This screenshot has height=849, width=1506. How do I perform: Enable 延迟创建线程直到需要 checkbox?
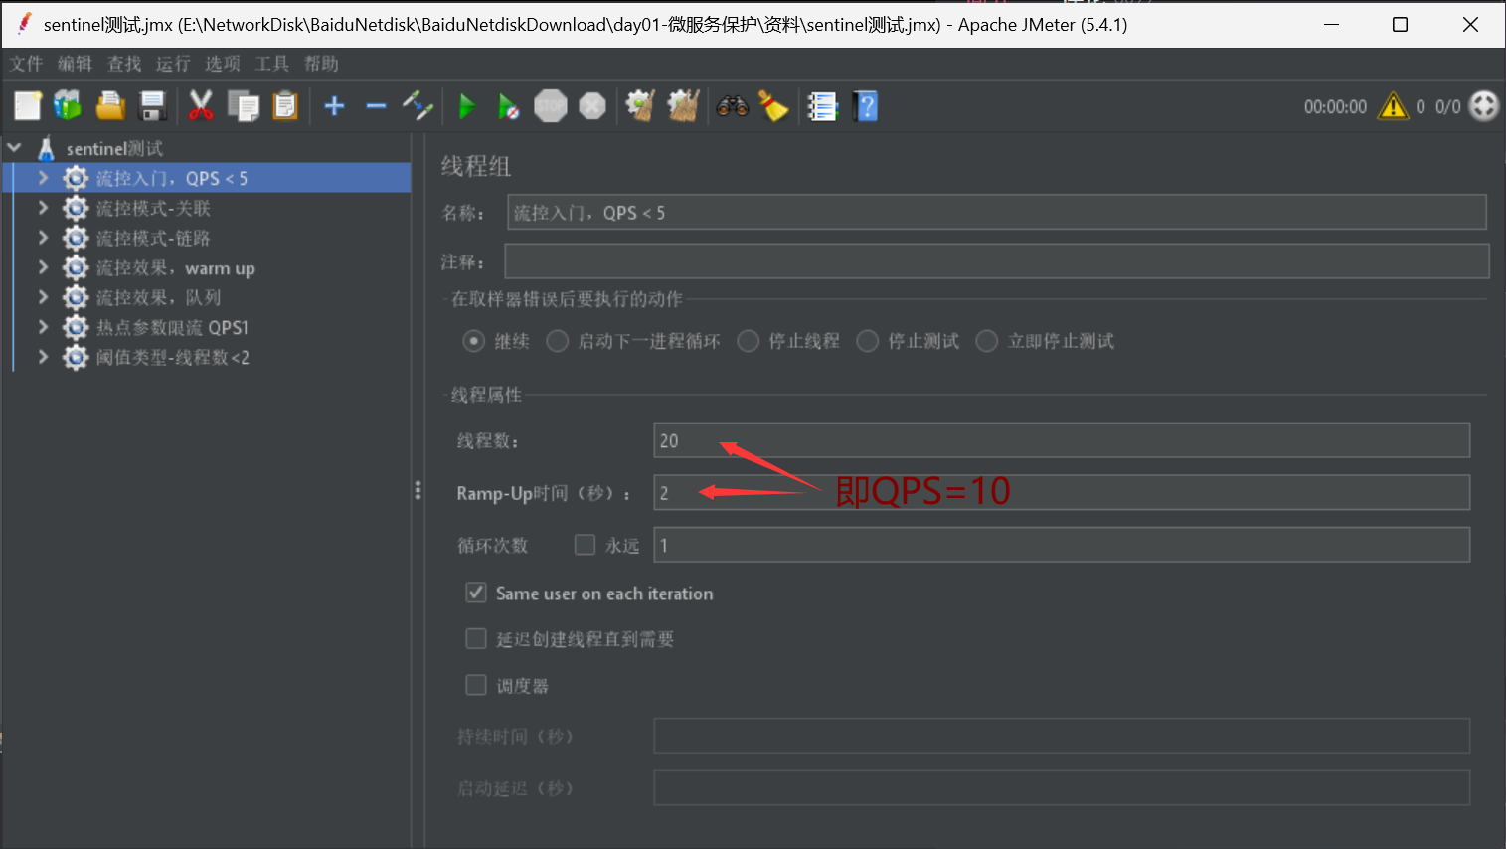click(476, 638)
